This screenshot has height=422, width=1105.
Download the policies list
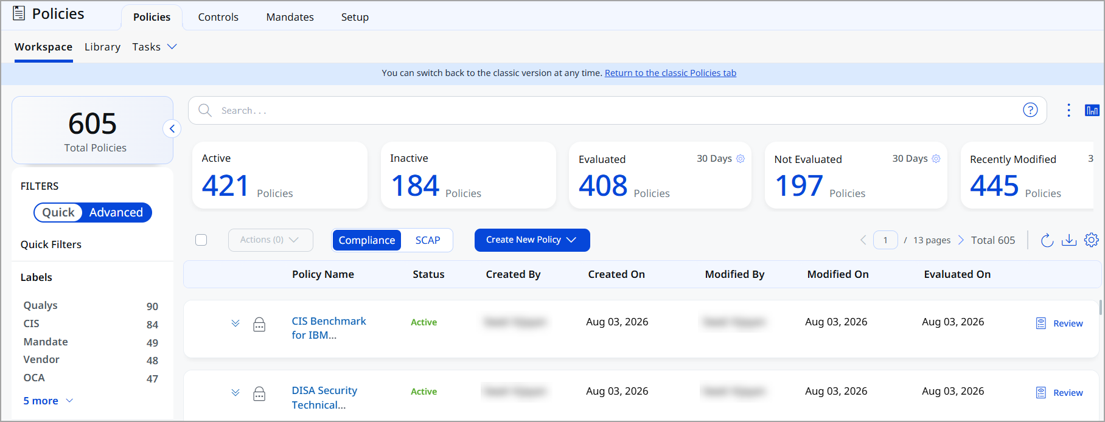pyautogui.click(x=1069, y=240)
